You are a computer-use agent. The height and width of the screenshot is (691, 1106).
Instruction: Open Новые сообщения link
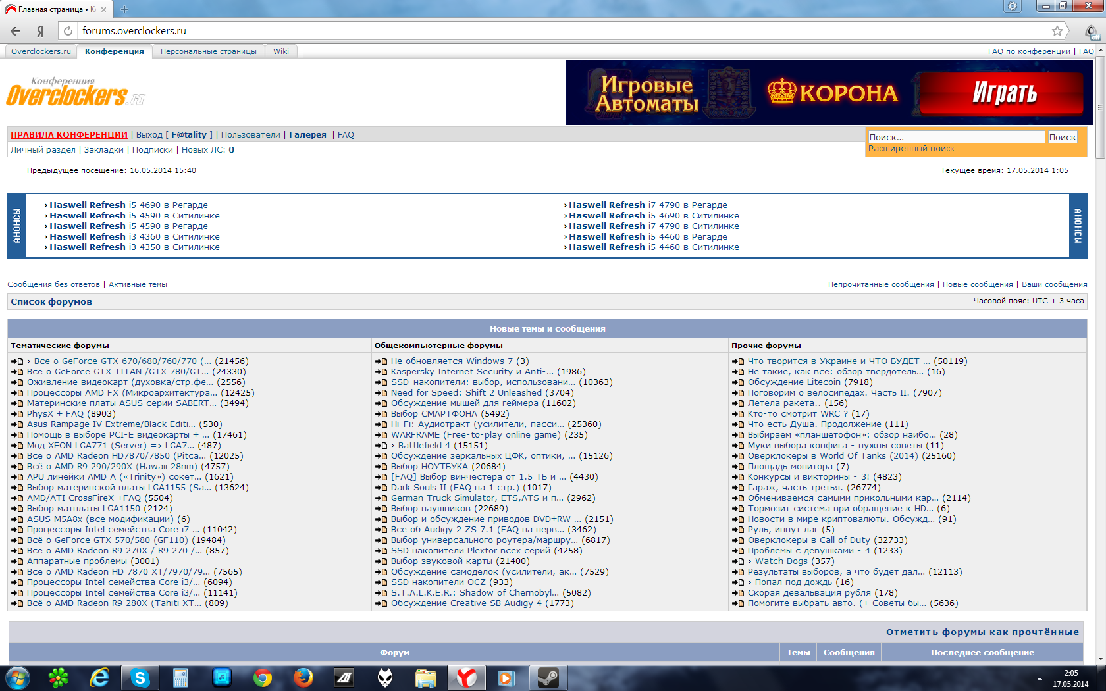pyautogui.click(x=978, y=284)
